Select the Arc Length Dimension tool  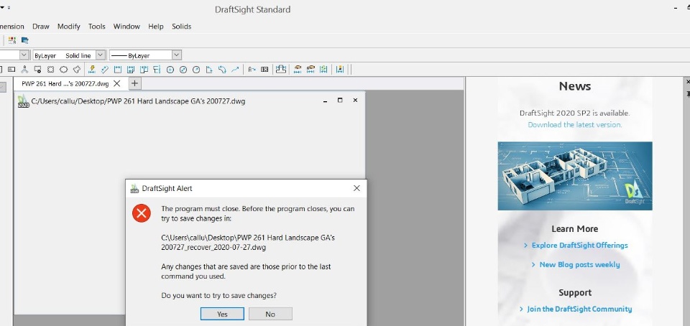point(222,70)
